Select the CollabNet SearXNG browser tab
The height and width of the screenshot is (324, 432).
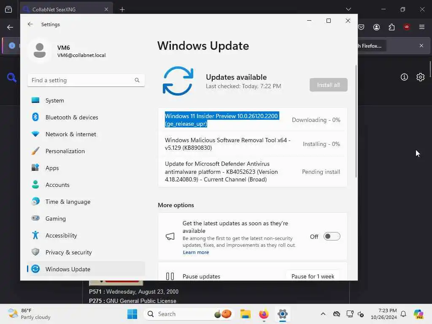coord(66,9)
